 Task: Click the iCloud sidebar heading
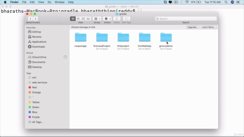pyautogui.click(x=29, y=53)
